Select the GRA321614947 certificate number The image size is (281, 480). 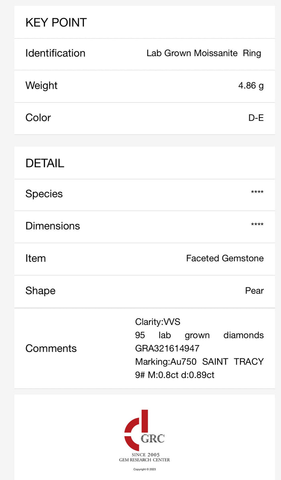coord(167,348)
